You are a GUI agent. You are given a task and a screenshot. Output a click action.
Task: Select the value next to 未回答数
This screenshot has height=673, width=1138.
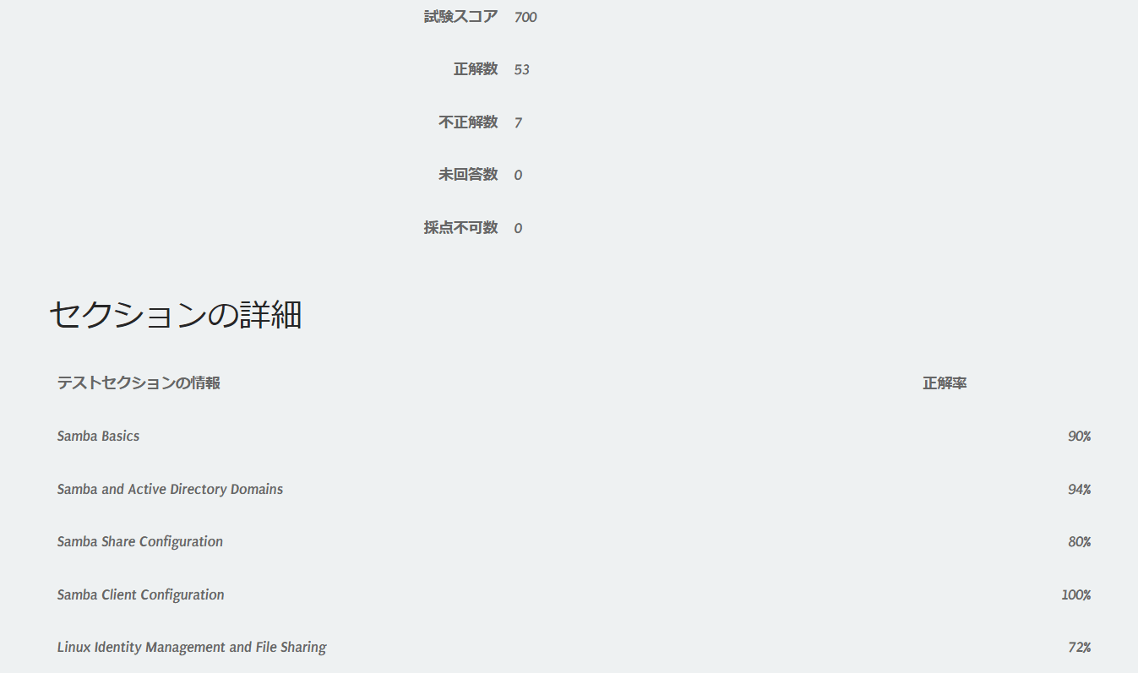pos(518,175)
